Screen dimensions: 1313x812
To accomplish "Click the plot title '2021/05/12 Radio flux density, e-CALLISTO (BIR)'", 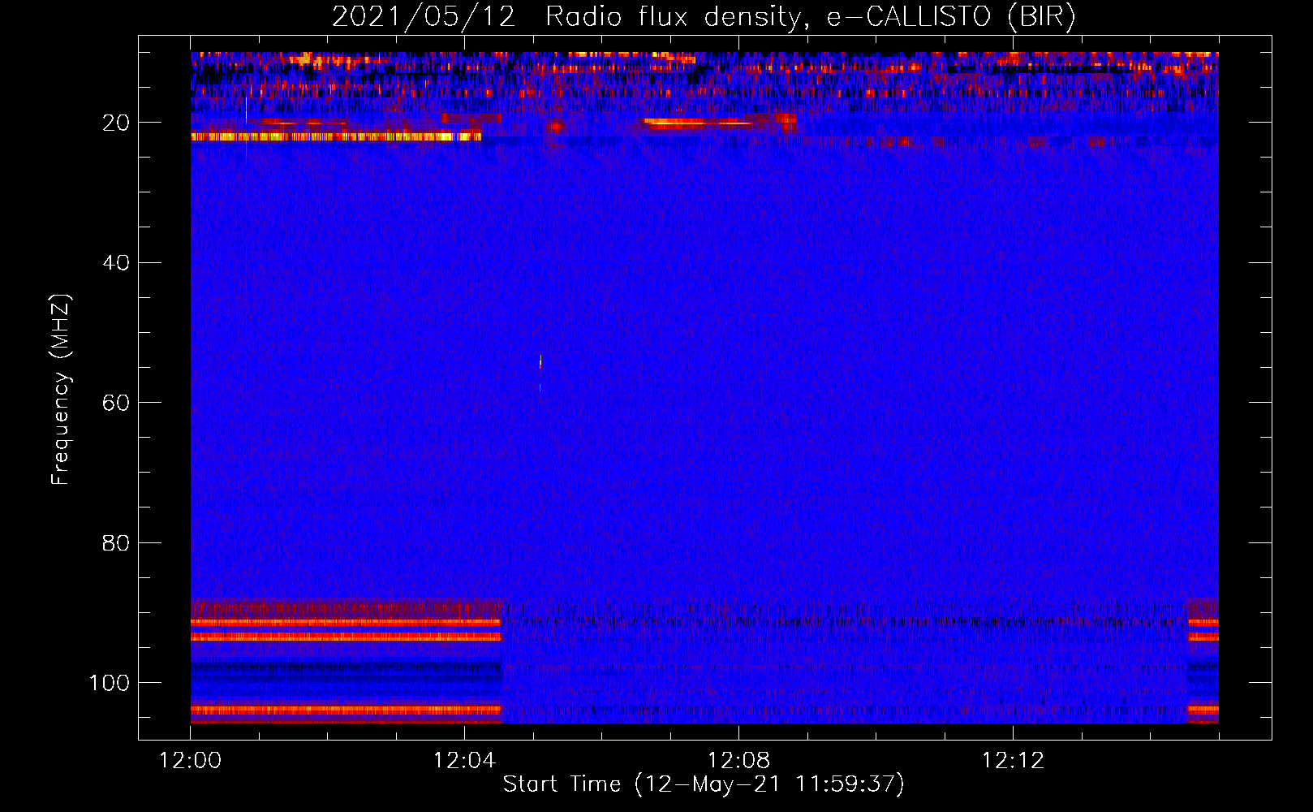I will [x=704, y=17].
